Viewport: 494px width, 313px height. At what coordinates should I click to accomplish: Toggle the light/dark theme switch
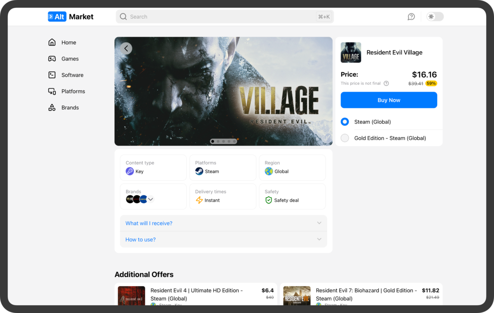point(435,17)
